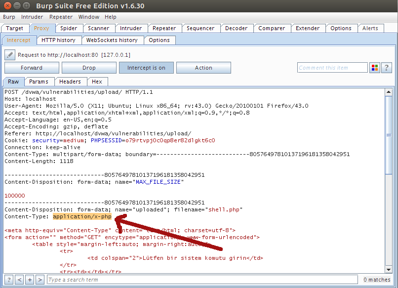Go to next search match arrow
Screen dimensions: 398x288
[40, 280]
